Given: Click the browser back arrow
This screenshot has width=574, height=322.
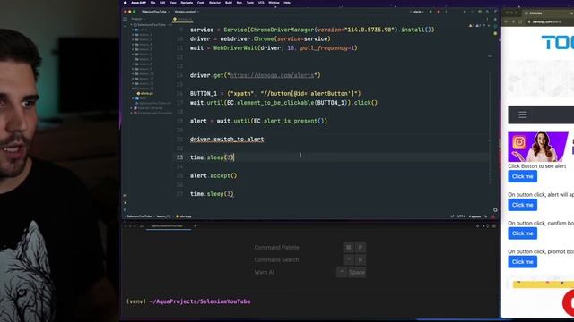Looking at the screenshot, I should (506, 21).
